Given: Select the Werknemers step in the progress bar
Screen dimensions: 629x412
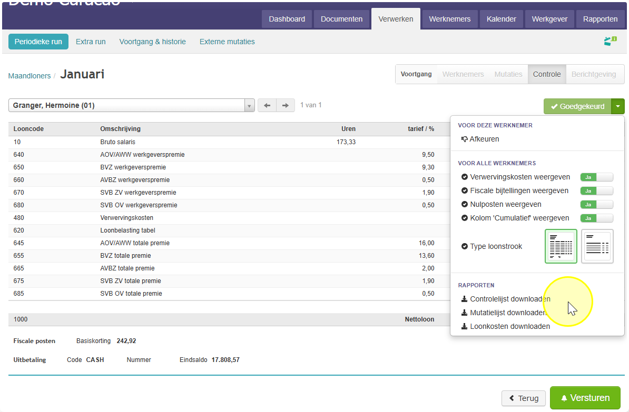Looking at the screenshot, I should pyautogui.click(x=463, y=74).
